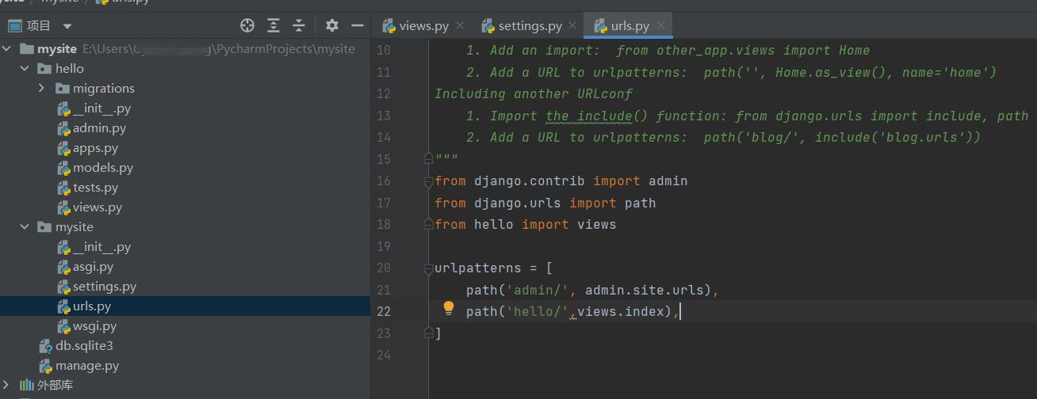This screenshot has height=399, width=1037.
Task: Select asgi.py in project tree
Action: pos(93,267)
